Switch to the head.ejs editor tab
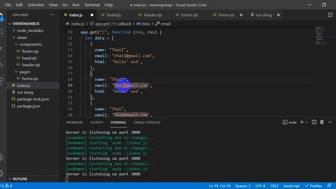Screen dimensions: 336x189 [x=113, y=15]
